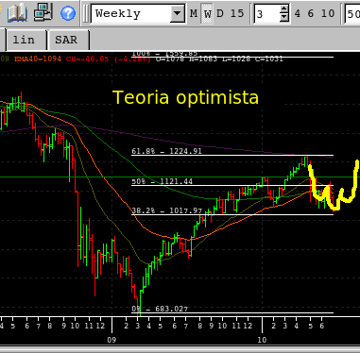
Task: Grab the toolbar drag handle left of Weekly
Action: pos(86,13)
